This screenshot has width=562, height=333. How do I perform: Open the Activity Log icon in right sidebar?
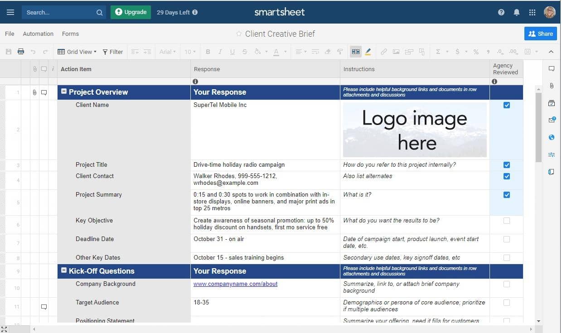click(552, 154)
